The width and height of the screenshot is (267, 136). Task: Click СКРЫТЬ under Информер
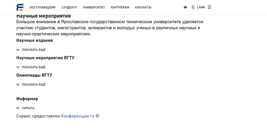(28, 108)
